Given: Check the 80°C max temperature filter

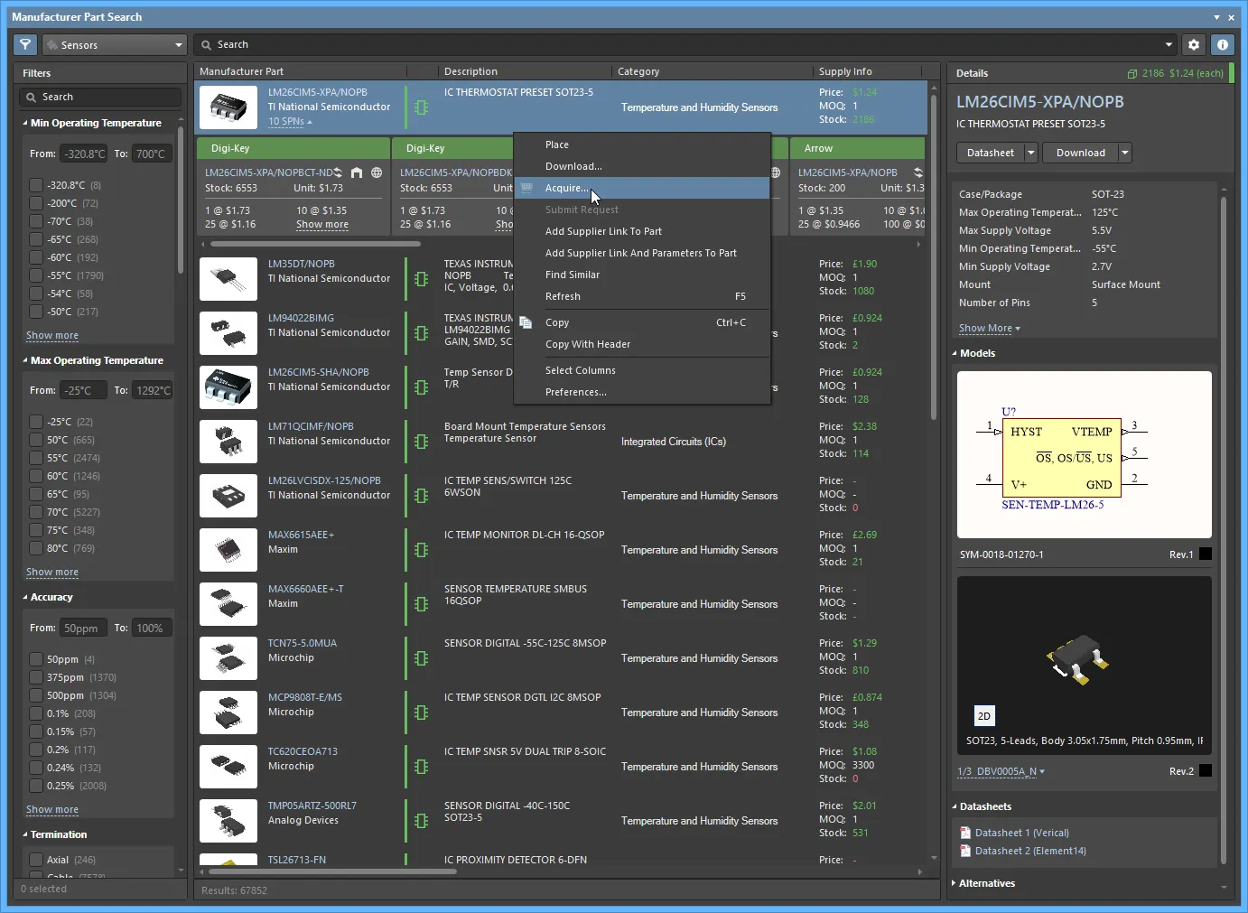Looking at the screenshot, I should click(x=36, y=548).
